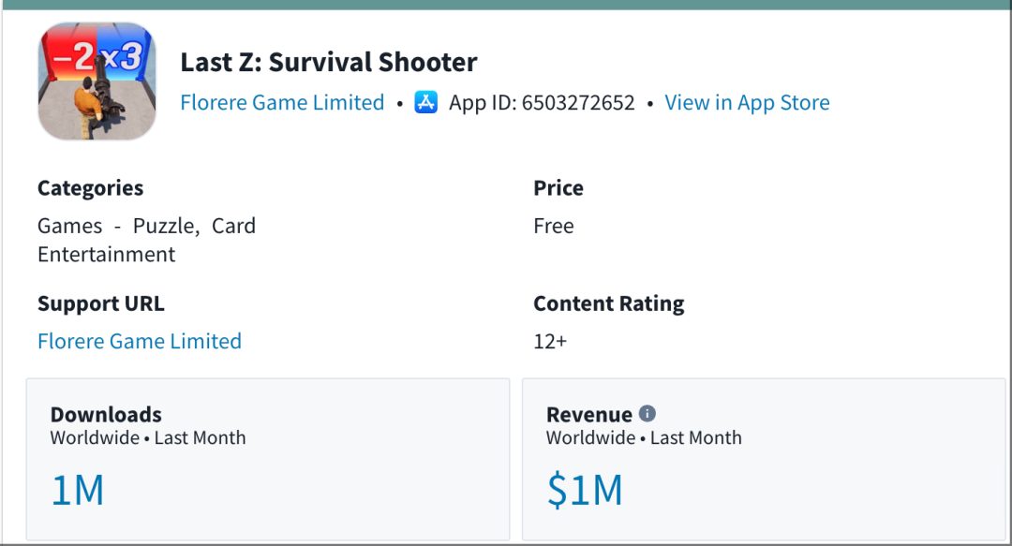Click the App Store logo icon
1012x546 pixels.
pyautogui.click(x=426, y=103)
